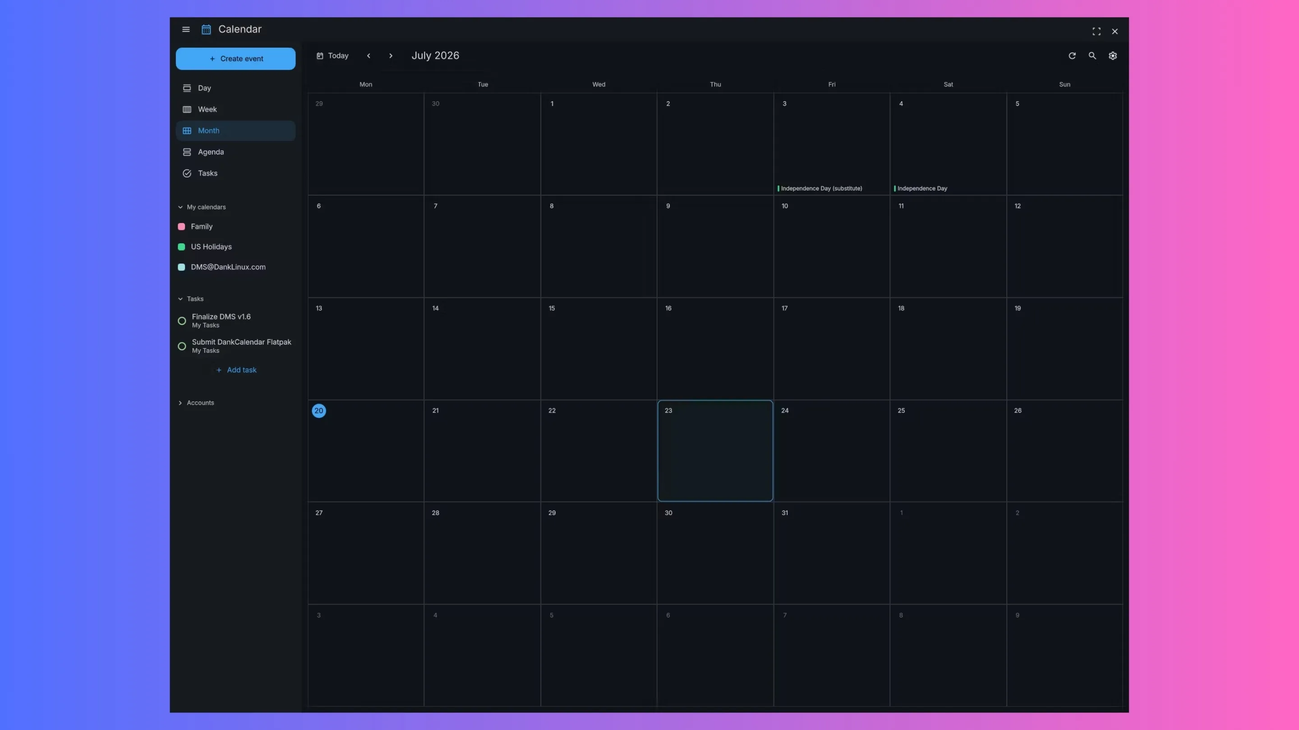Toggle the DMS@DankLinux.com calendar swatch
Viewport: 1299px width, 730px height.
coord(181,267)
